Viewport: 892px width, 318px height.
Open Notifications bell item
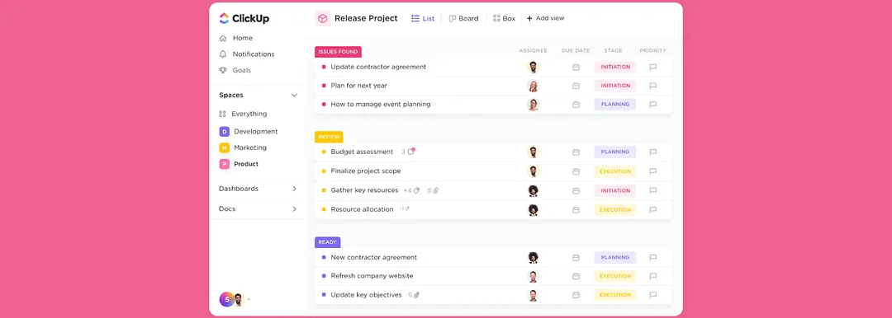[x=247, y=54]
